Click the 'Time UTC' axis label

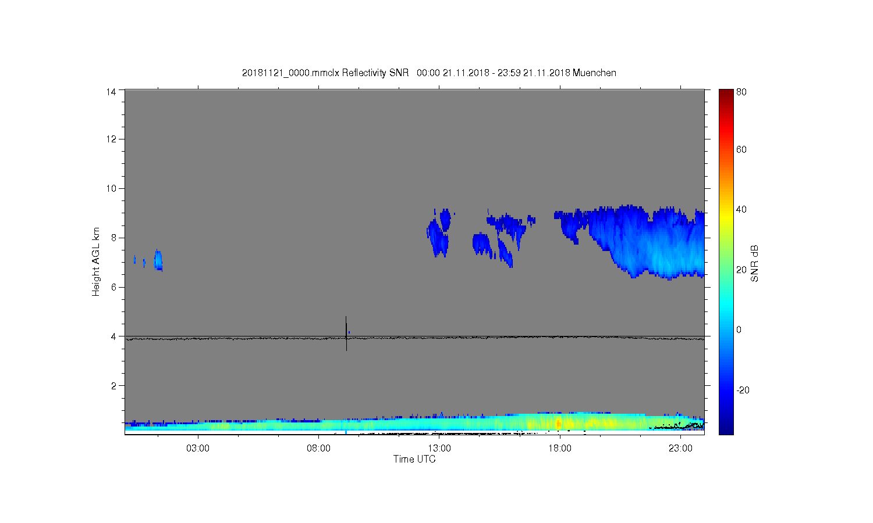point(414,459)
